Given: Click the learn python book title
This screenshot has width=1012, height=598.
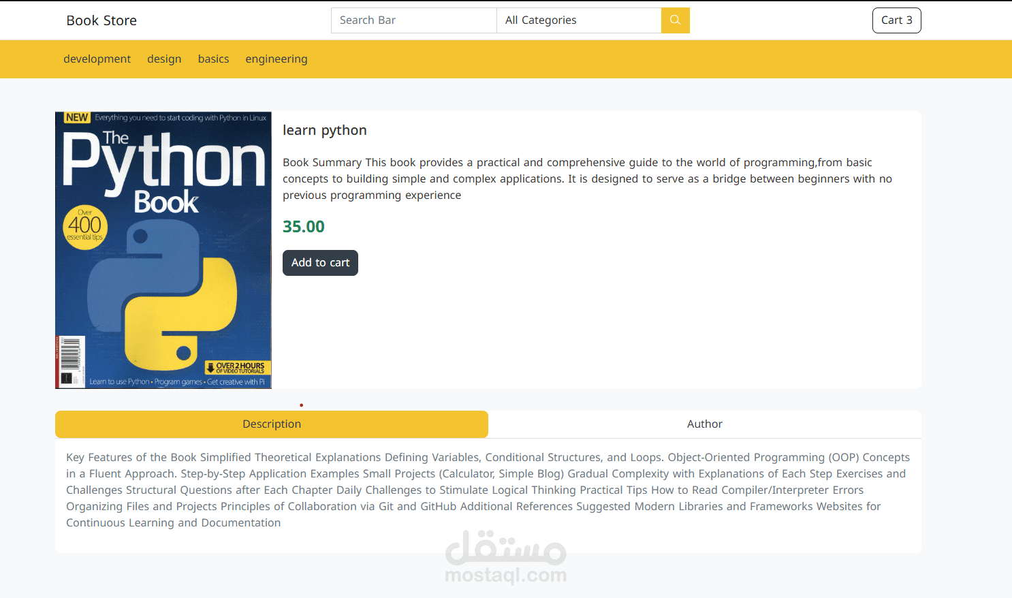Looking at the screenshot, I should click(x=325, y=130).
